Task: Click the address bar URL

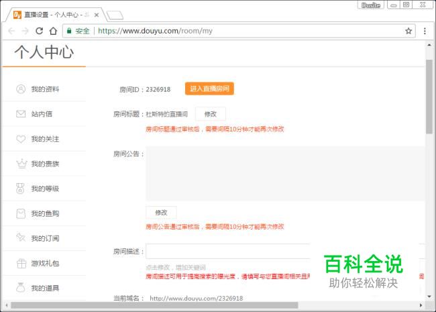Action: click(x=155, y=31)
